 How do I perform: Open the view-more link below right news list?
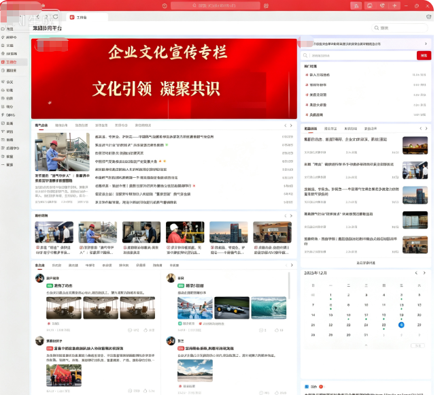point(366,263)
